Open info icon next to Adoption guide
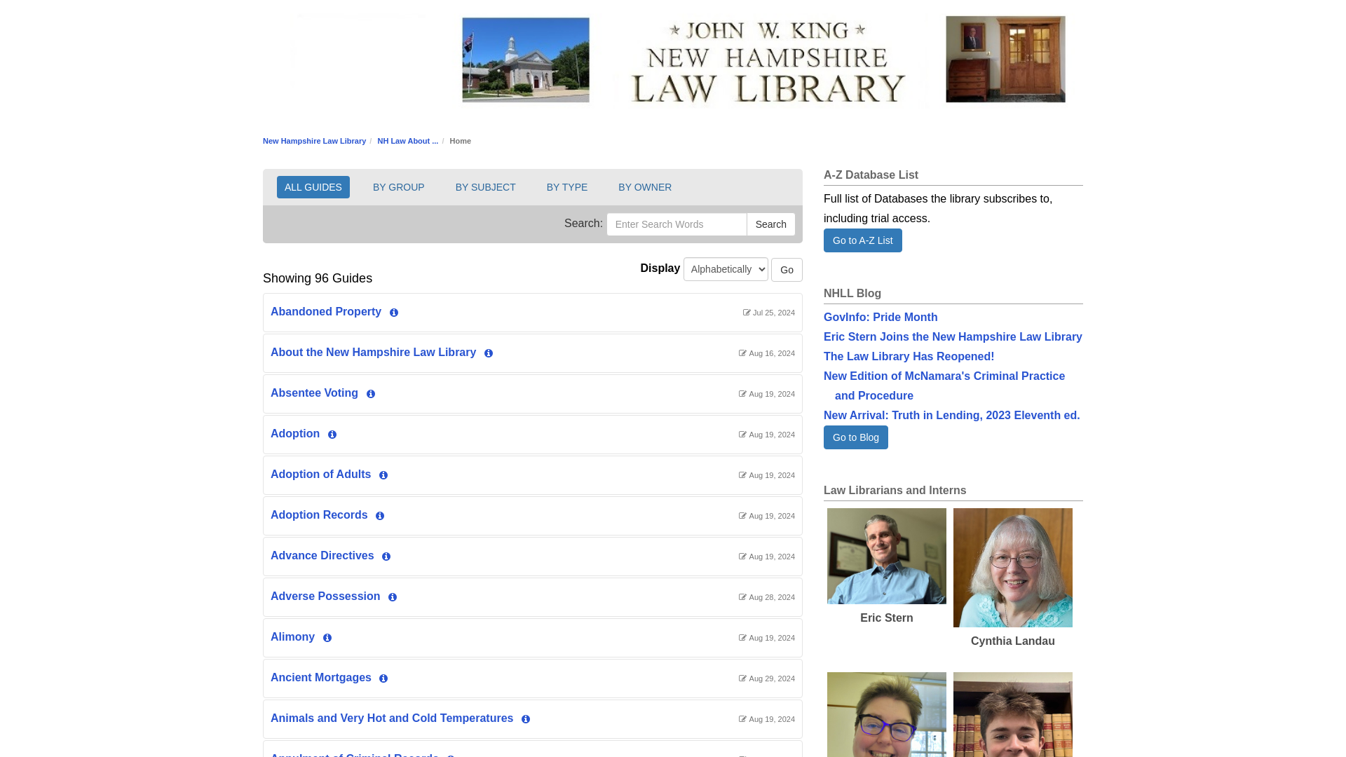This screenshot has width=1346, height=757. (332, 435)
